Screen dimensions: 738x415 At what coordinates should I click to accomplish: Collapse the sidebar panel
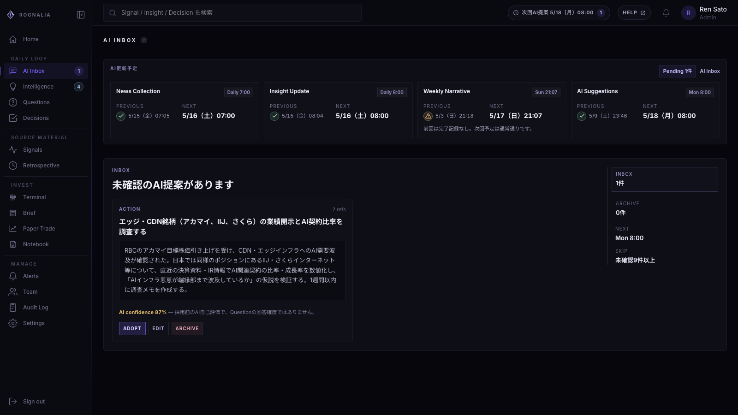(81, 15)
